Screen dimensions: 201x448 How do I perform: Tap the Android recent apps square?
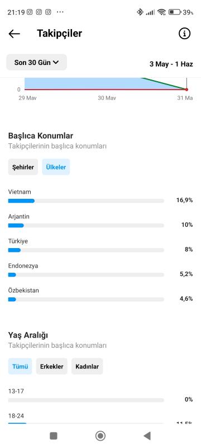click(x=53, y=436)
